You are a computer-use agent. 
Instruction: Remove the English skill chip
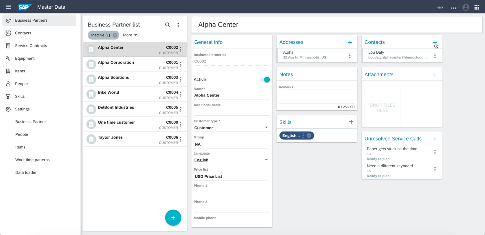[309, 136]
